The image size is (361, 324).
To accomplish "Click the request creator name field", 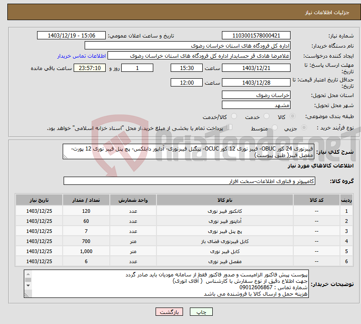I will (x=199, y=56).
